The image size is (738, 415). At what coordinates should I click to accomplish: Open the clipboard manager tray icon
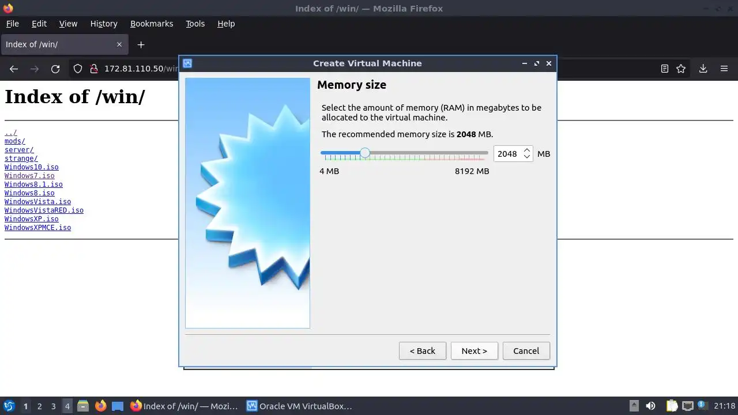click(x=672, y=406)
